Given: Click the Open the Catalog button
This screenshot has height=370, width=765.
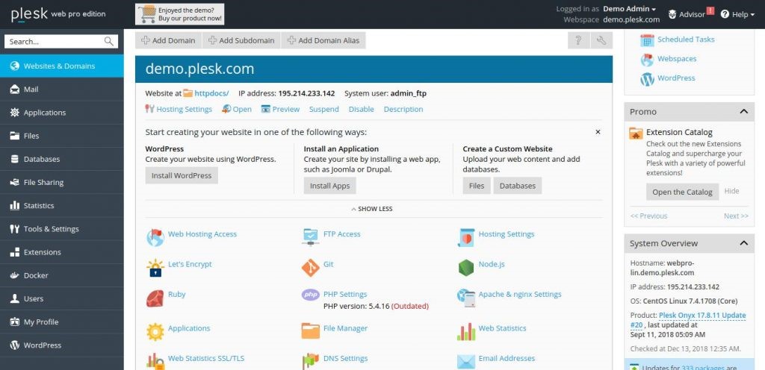Looking at the screenshot, I should click(683, 192).
